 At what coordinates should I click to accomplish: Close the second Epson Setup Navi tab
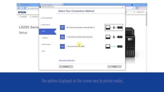[x=62, y=5]
